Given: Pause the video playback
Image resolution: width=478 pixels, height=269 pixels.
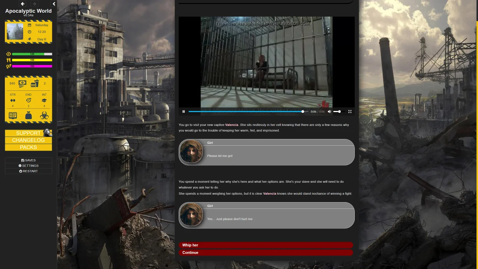Looking at the screenshot, I should tap(183, 111).
